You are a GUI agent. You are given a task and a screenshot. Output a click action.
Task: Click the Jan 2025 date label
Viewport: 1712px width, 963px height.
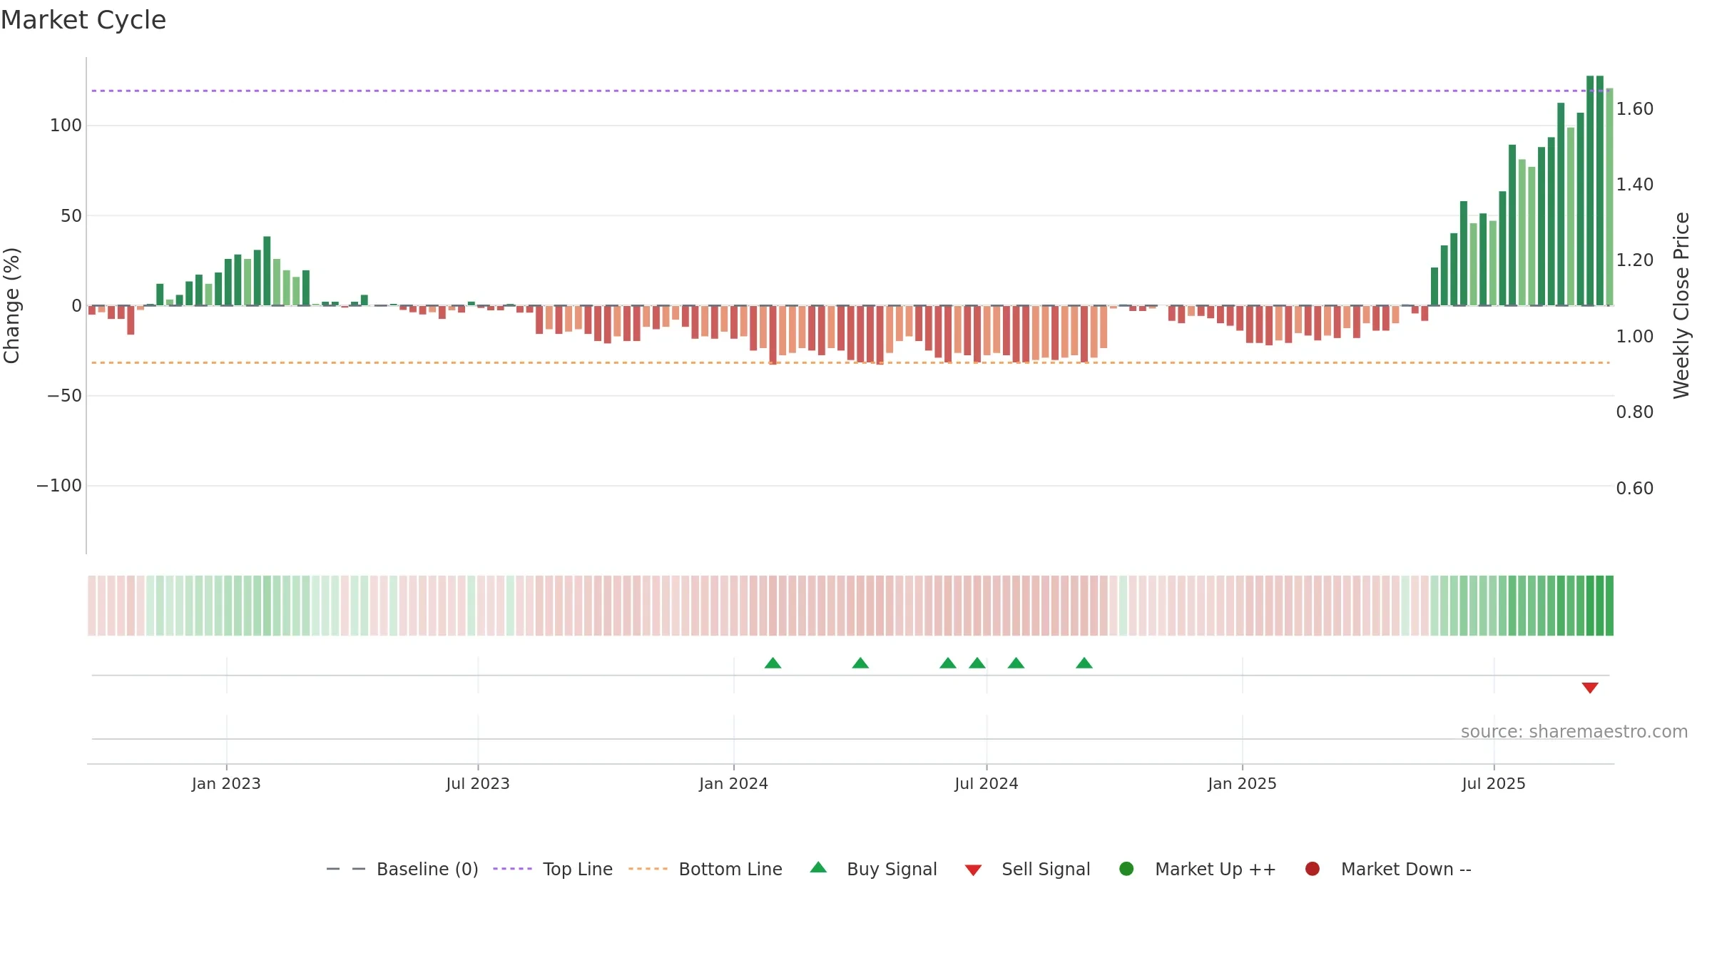(1242, 784)
